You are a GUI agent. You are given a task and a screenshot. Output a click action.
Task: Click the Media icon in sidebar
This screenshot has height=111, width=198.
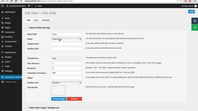2,23
